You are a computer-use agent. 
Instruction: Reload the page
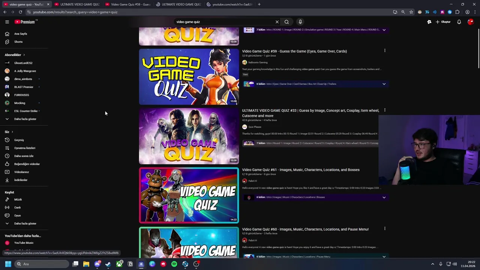(x=20, y=12)
